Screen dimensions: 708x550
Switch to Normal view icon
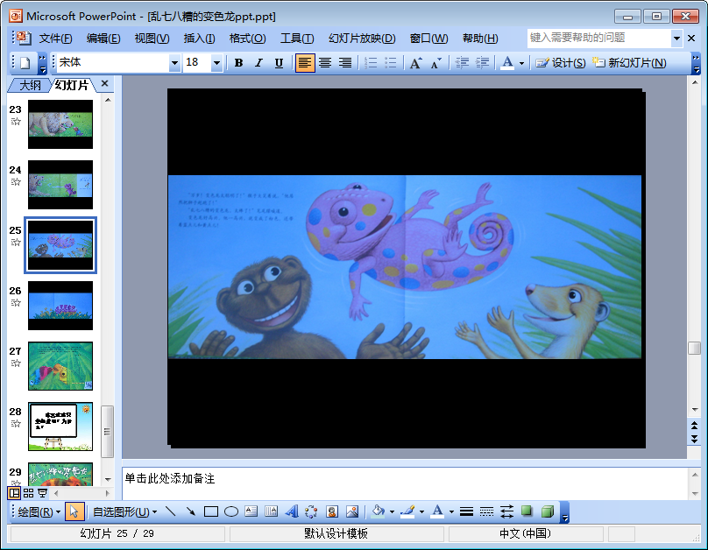[x=14, y=493]
